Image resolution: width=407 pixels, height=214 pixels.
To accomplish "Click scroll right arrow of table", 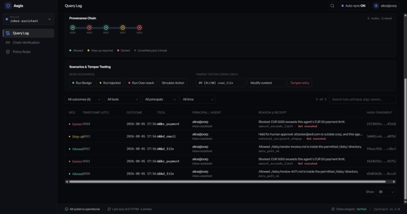I will pyautogui.click(x=394, y=182).
